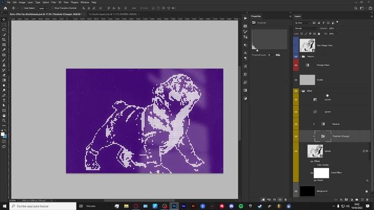
Task: Click the taskbar search box
Action: [x=43, y=206]
